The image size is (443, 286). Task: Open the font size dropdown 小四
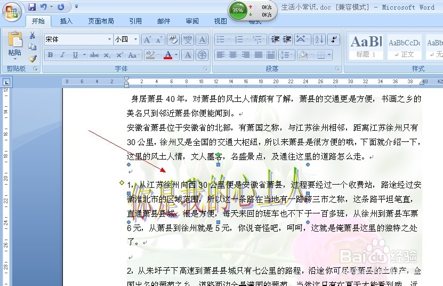coord(135,39)
